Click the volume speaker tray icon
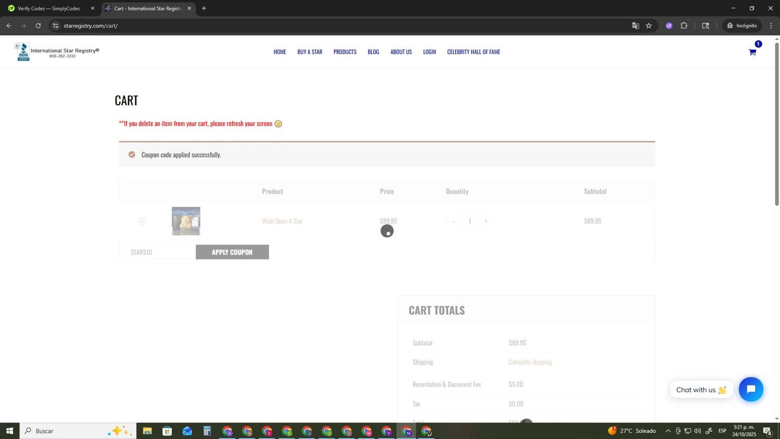The image size is (780, 439). [698, 431]
